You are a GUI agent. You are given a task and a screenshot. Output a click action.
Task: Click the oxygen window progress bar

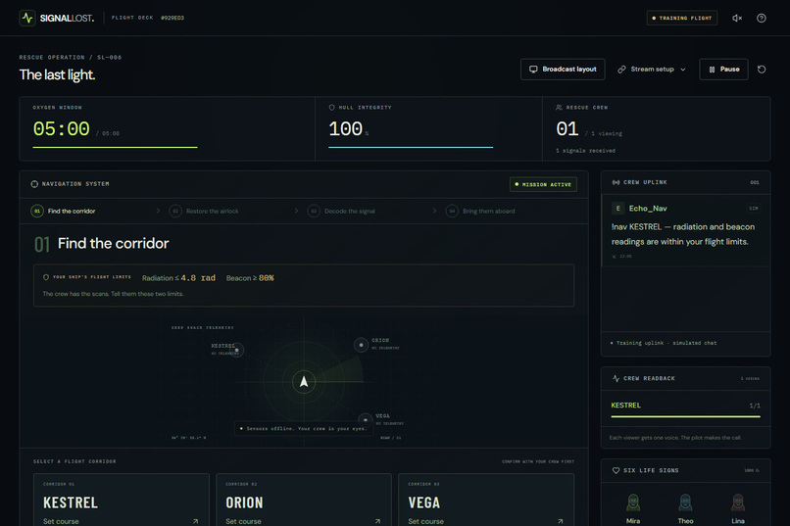pos(115,148)
